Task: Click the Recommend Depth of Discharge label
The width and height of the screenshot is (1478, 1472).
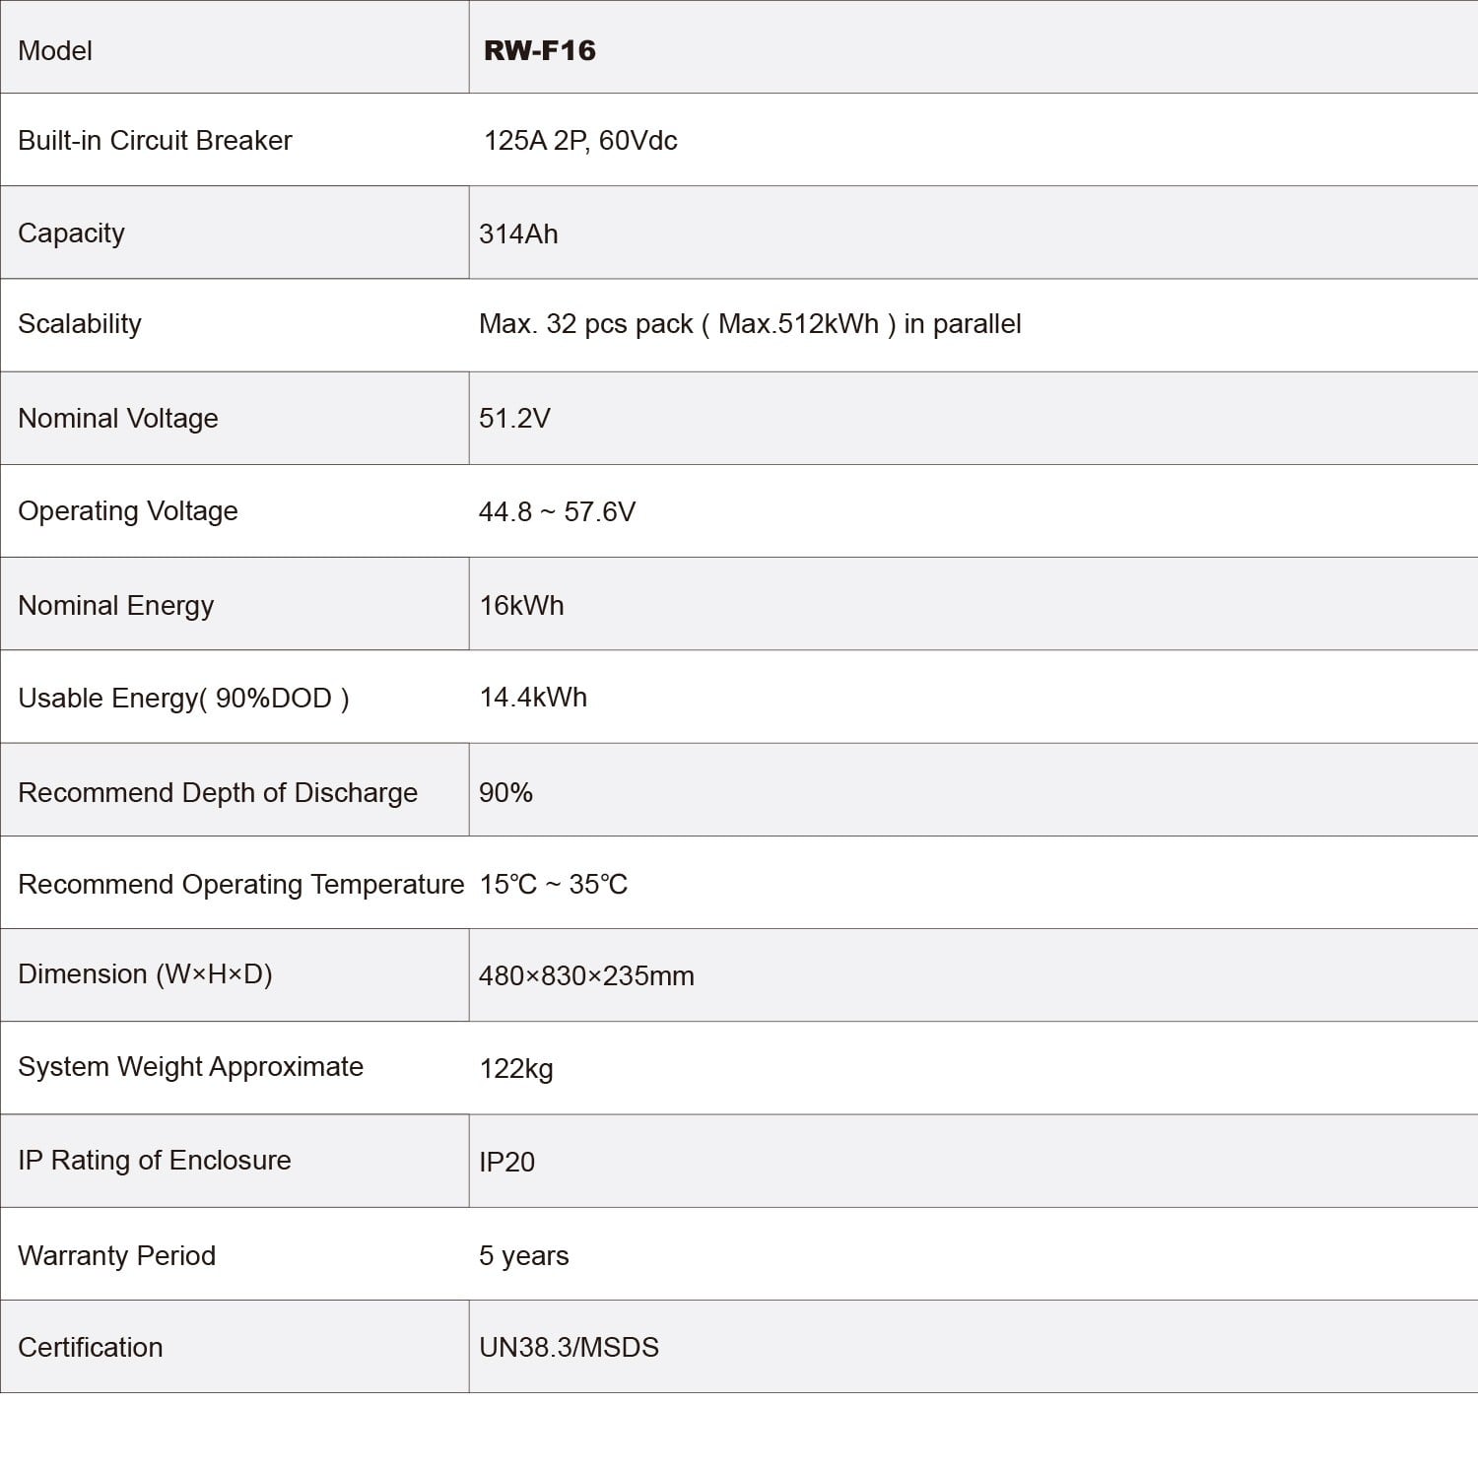Action: (218, 792)
